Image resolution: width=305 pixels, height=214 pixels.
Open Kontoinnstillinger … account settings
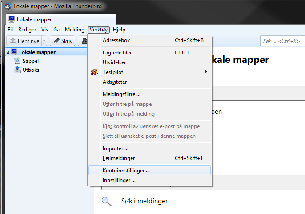pos(149,171)
